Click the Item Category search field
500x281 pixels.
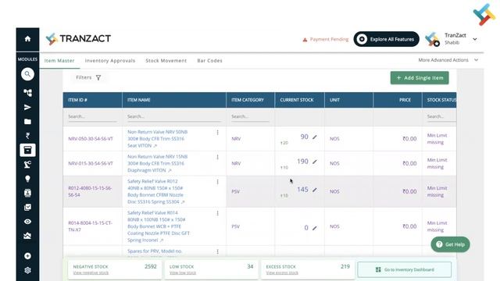[250, 116]
